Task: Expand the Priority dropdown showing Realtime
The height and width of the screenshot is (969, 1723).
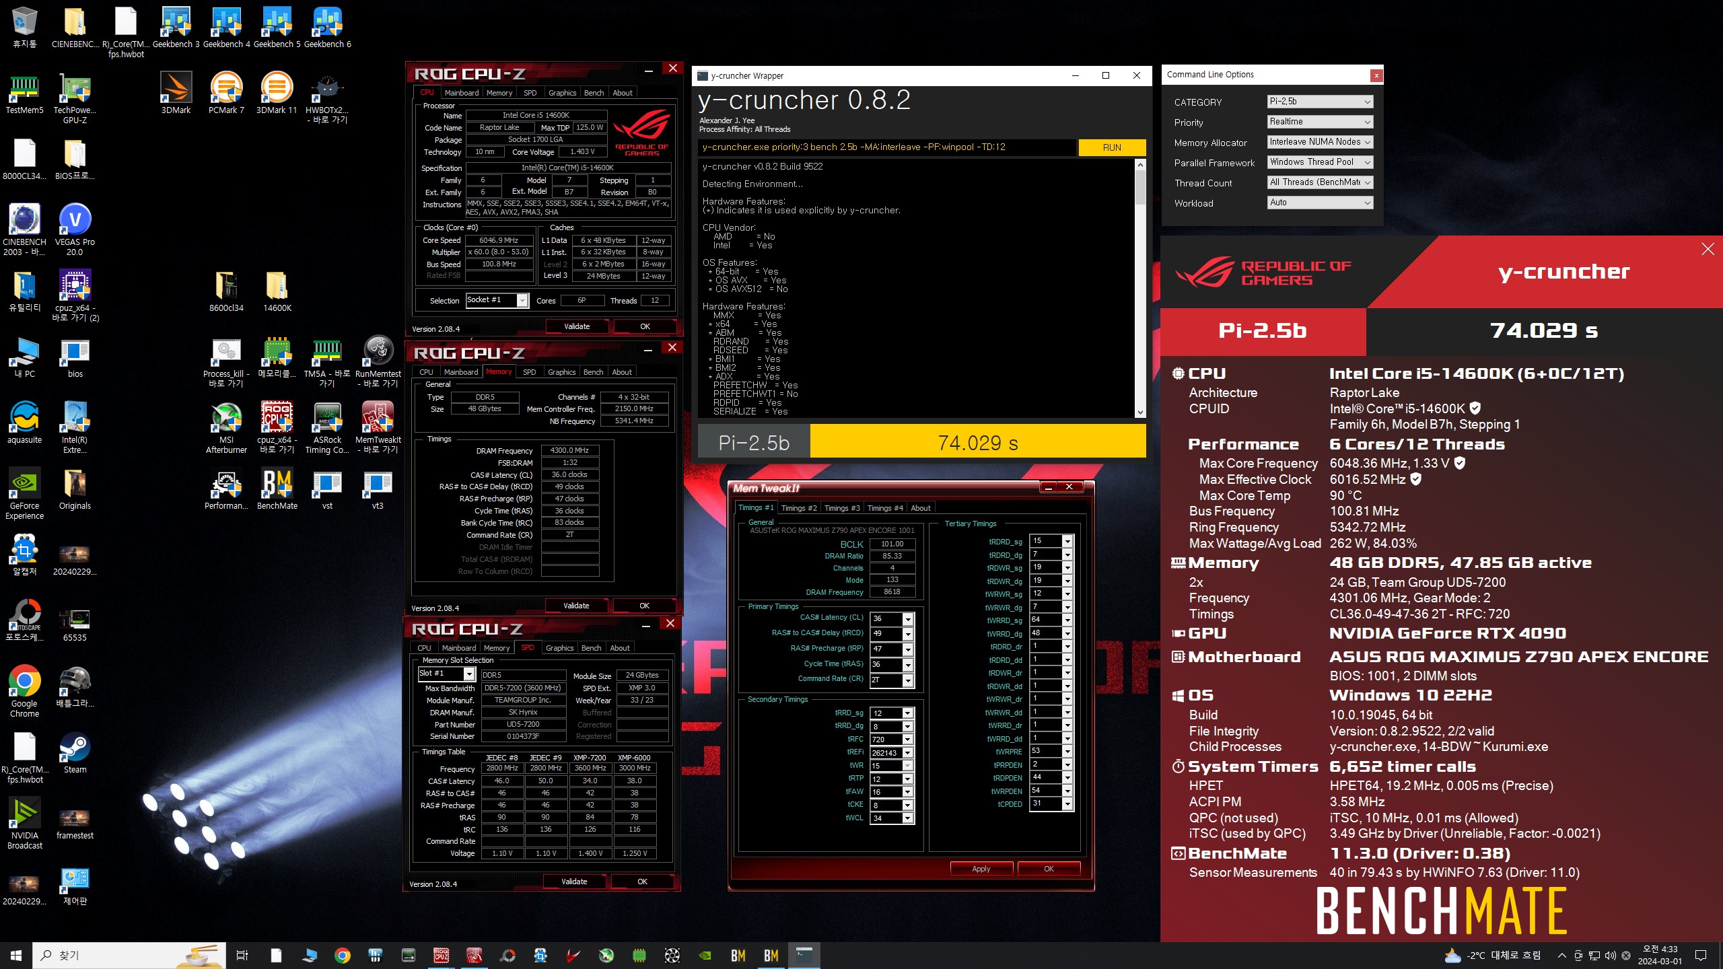Action: point(1320,122)
